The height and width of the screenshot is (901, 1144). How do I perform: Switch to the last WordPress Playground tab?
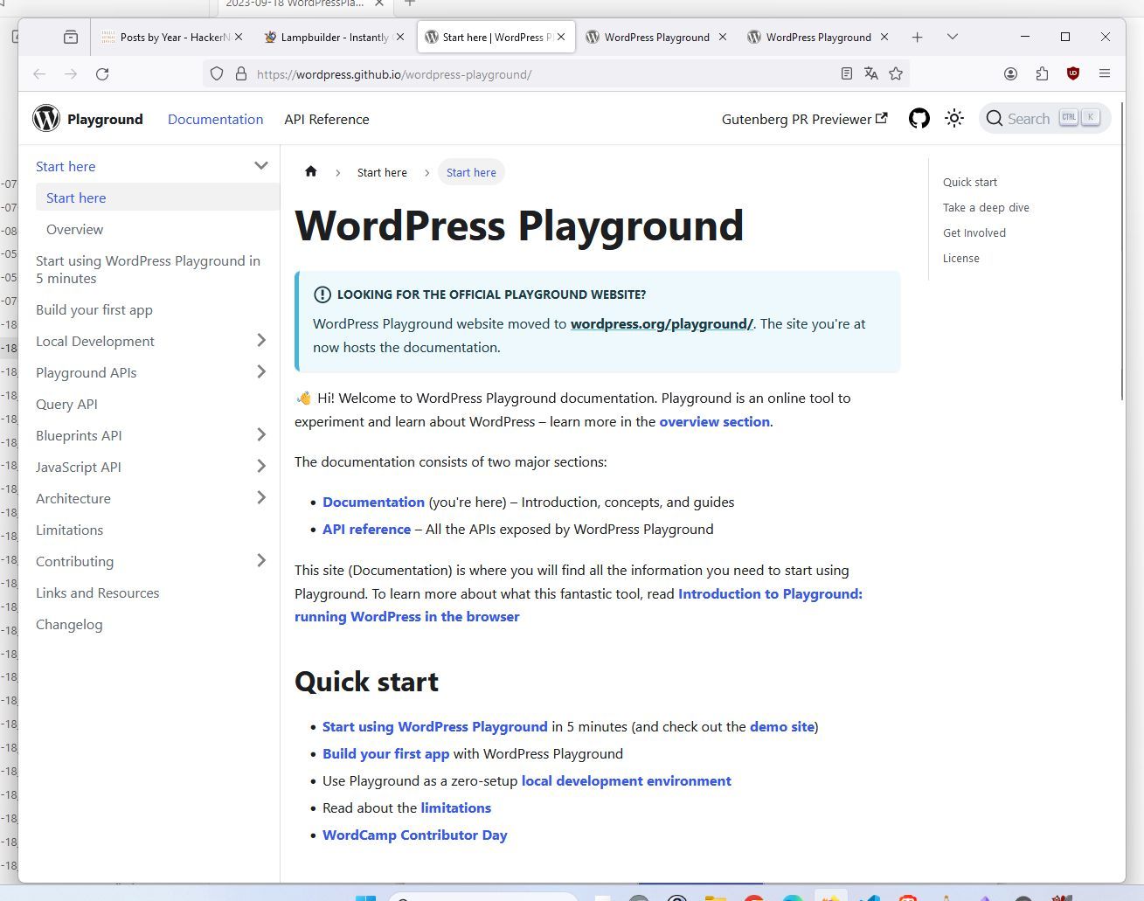[818, 37]
